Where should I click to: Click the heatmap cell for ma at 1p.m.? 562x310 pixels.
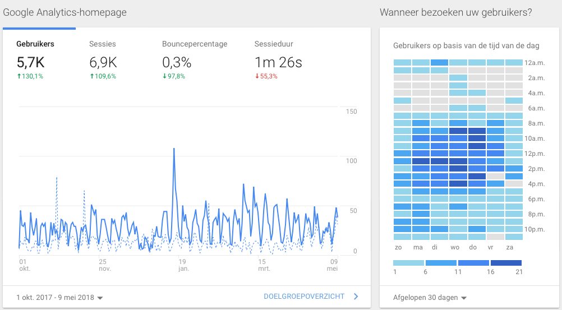421,161
